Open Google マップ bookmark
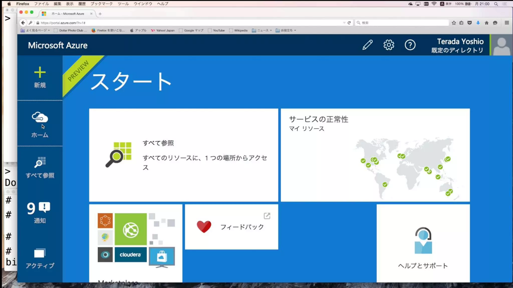Viewport: 513px width, 288px height. 191,30
